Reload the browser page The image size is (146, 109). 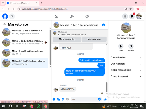[x=13, y=9]
